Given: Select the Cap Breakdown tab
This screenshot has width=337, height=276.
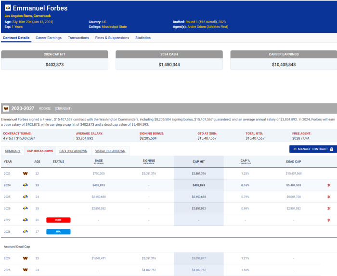Looking at the screenshot, I should 40,151.
